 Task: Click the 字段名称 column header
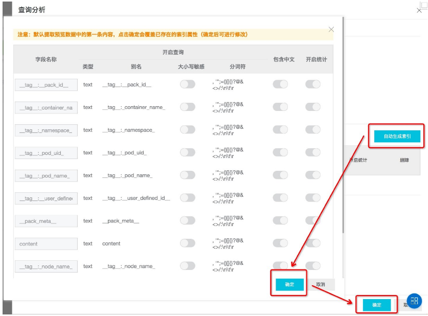click(x=46, y=59)
